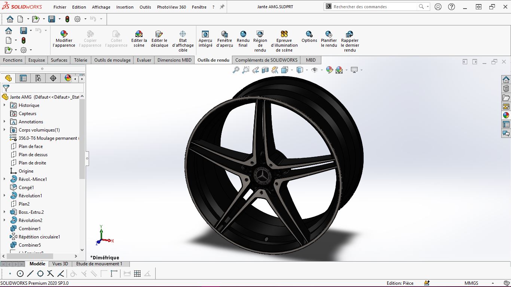Click Zoom to fit view icon
This screenshot has height=287, width=511.
click(x=236, y=70)
